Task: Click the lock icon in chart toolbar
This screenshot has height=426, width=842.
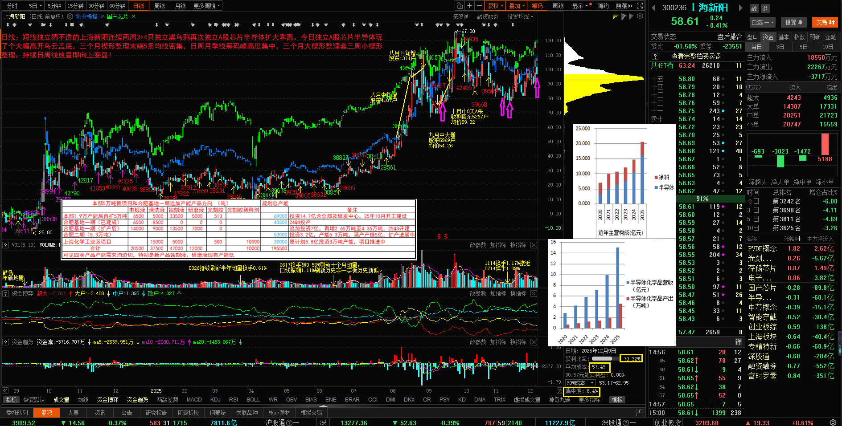Action: pos(460,6)
